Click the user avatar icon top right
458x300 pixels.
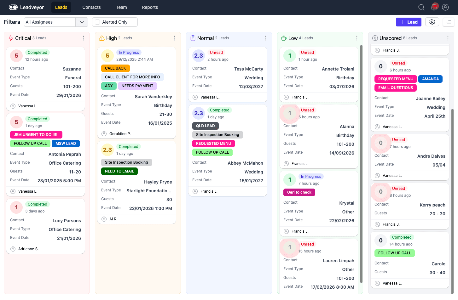point(445,7)
